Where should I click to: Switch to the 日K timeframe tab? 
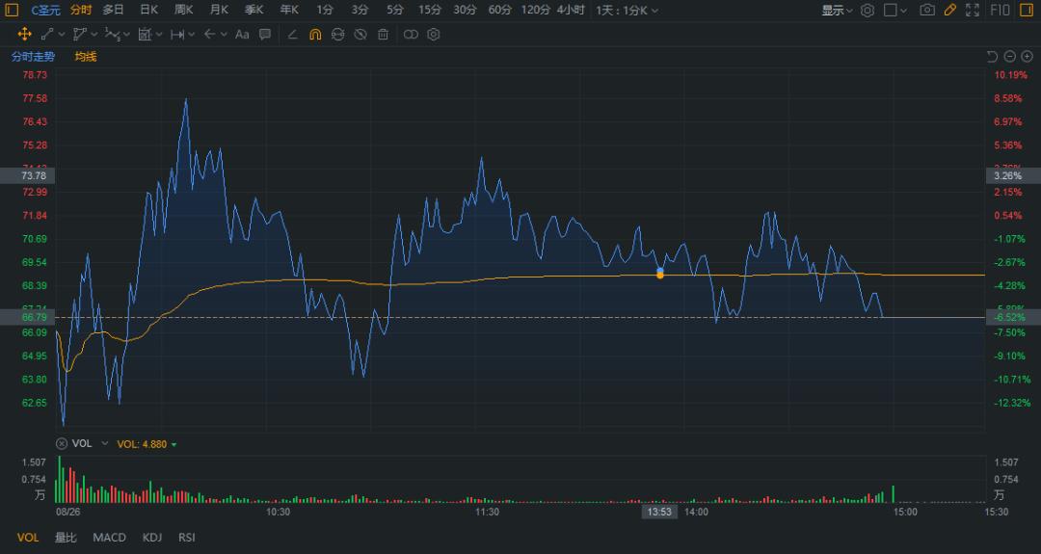(x=148, y=10)
